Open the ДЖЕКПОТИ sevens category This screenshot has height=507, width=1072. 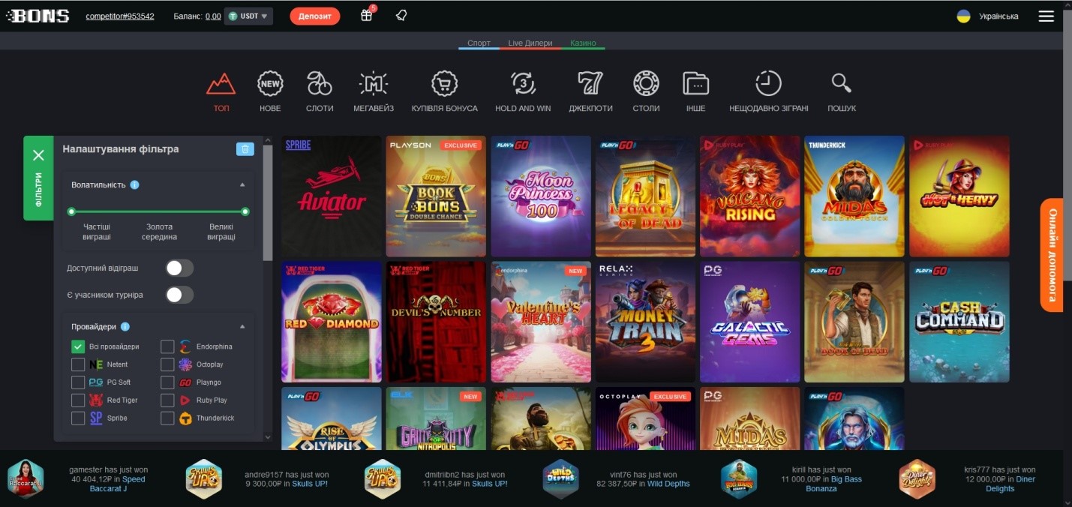click(590, 83)
